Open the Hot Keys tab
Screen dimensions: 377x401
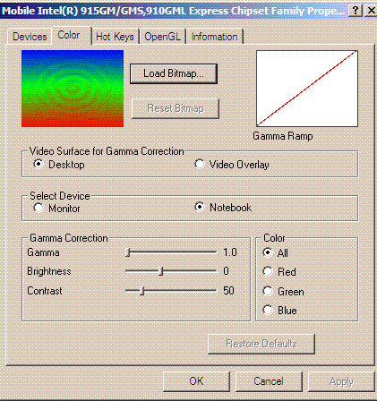point(115,37)
